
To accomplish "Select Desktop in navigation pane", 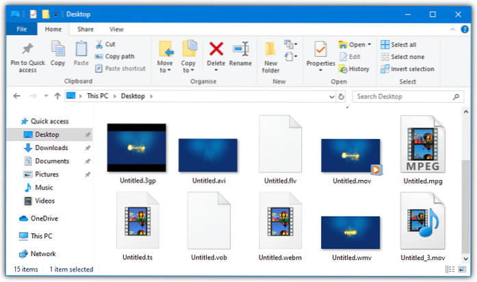I will [47, 134].
